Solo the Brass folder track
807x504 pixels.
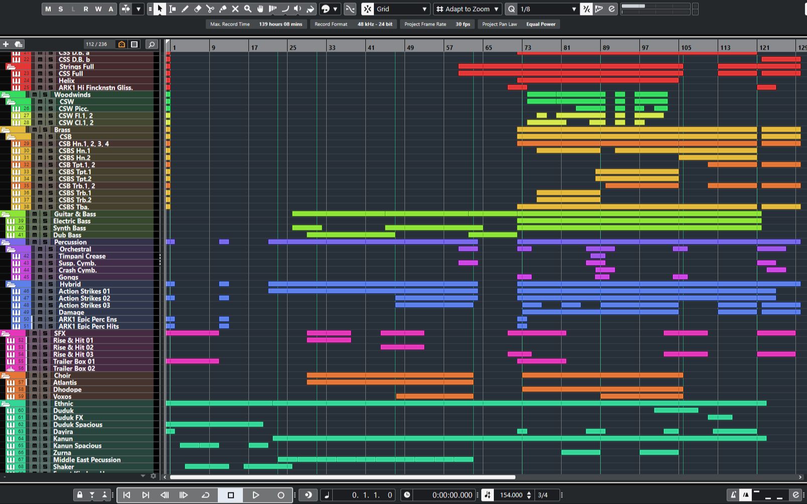pos(45,129)
